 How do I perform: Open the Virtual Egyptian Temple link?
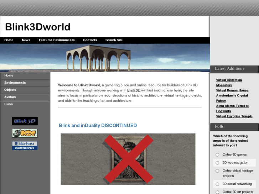(x=234, y=116)
